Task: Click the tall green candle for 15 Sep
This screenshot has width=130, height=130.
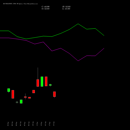Action: point(42,82)
